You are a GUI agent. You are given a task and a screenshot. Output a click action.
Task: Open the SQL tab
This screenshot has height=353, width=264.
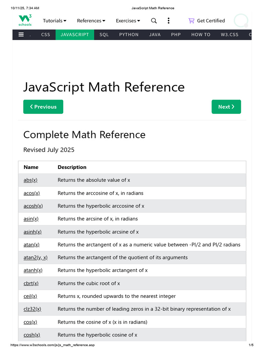pyautogui.click(x=104, y=35)
